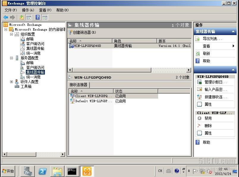Screen dimensions: 239x177
Task: Collapse Microsoft Exchange 的内部部署 node
Action: [x=6, y=29]
